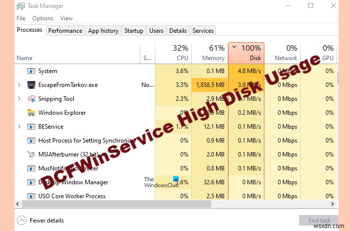Click the System process icon
Screen dimensions: 350x231
coord(31,71)
